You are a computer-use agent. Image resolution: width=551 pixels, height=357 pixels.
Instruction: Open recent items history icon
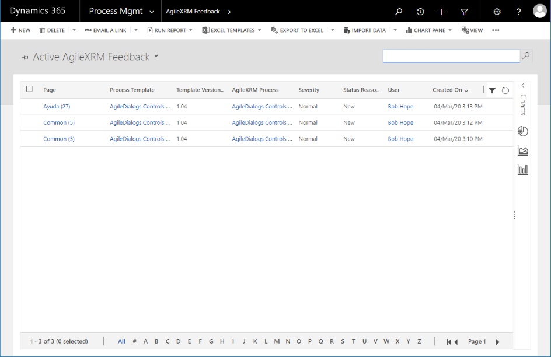pyautogui.click(x=420, y=12)
